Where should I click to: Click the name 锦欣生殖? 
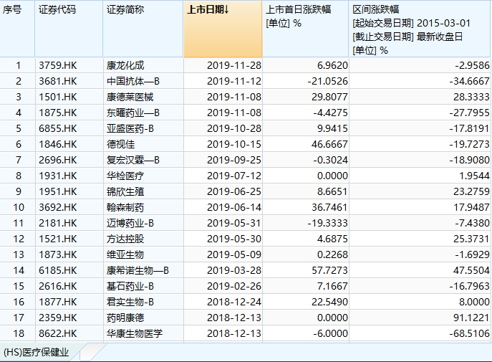pyautogui.click(x=125, y=191)
